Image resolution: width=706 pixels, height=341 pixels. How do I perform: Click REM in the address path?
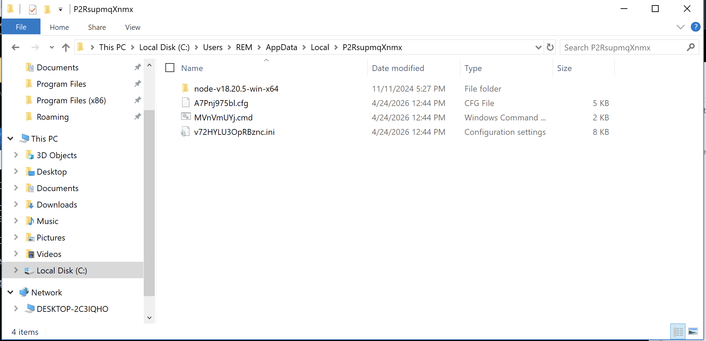[244, 47]
